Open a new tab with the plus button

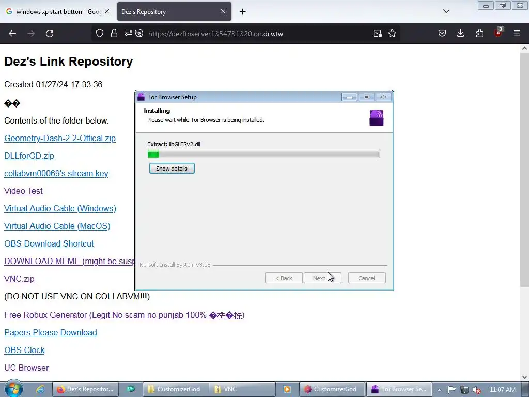coord(243,12)
